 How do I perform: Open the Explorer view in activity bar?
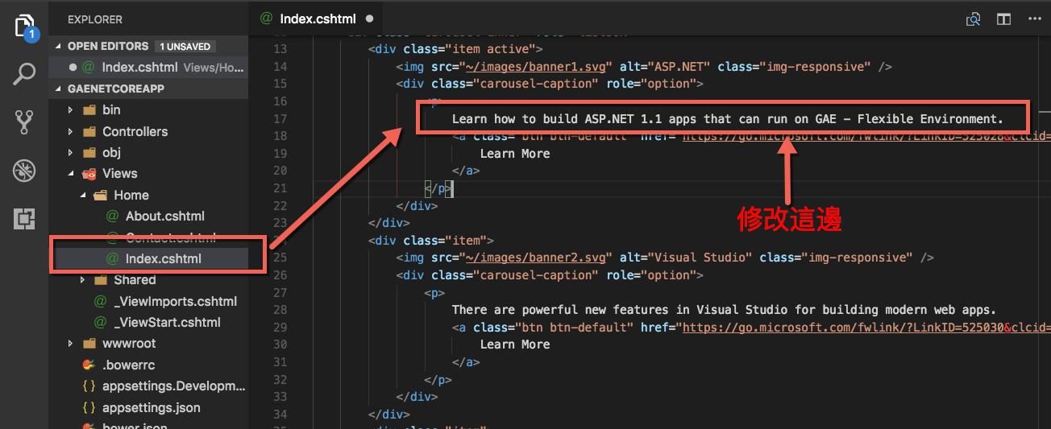25,26
